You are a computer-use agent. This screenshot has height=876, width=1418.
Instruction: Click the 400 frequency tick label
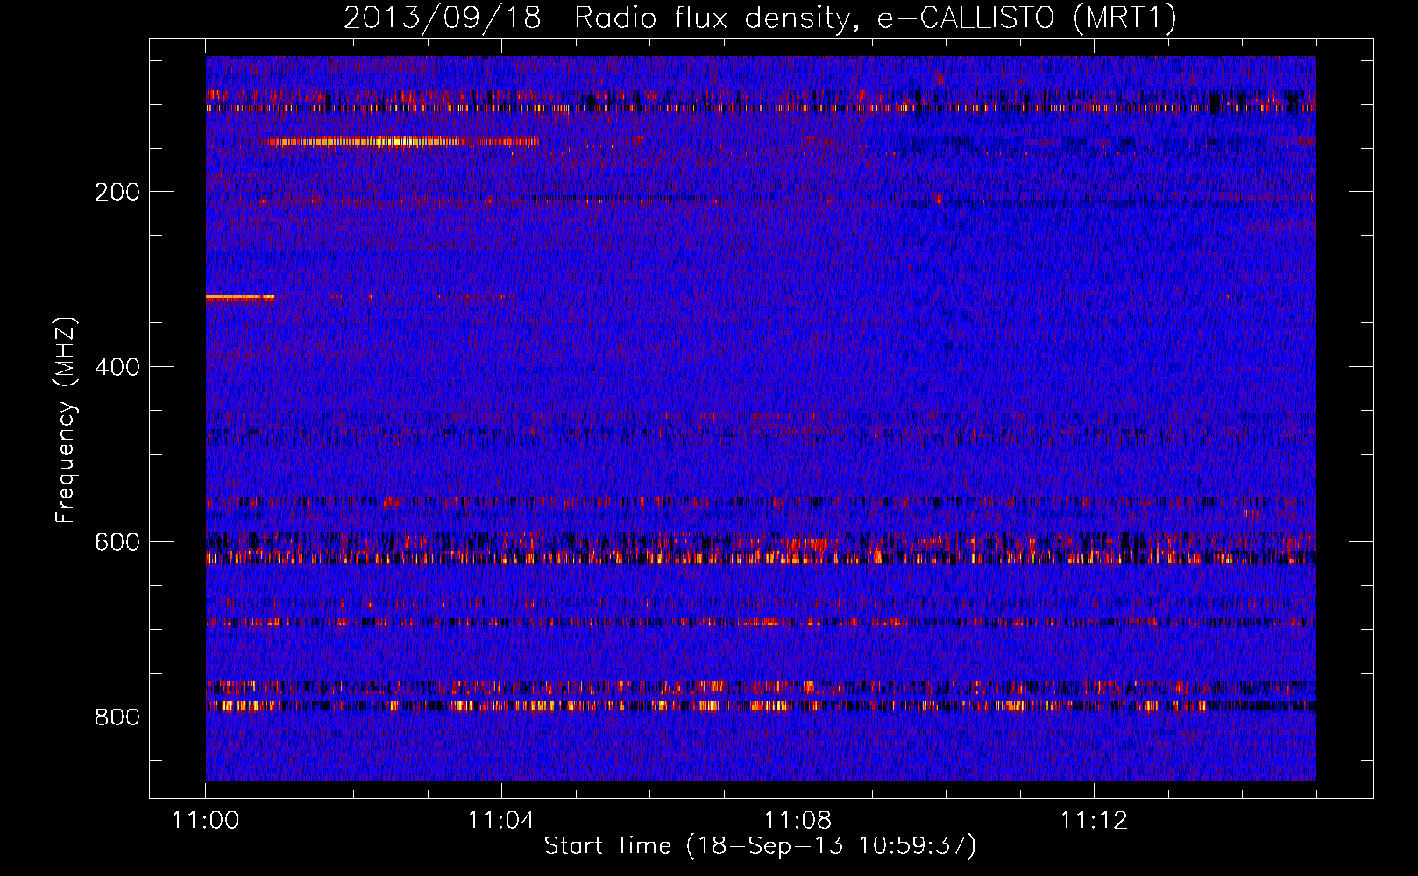(117, 367)
